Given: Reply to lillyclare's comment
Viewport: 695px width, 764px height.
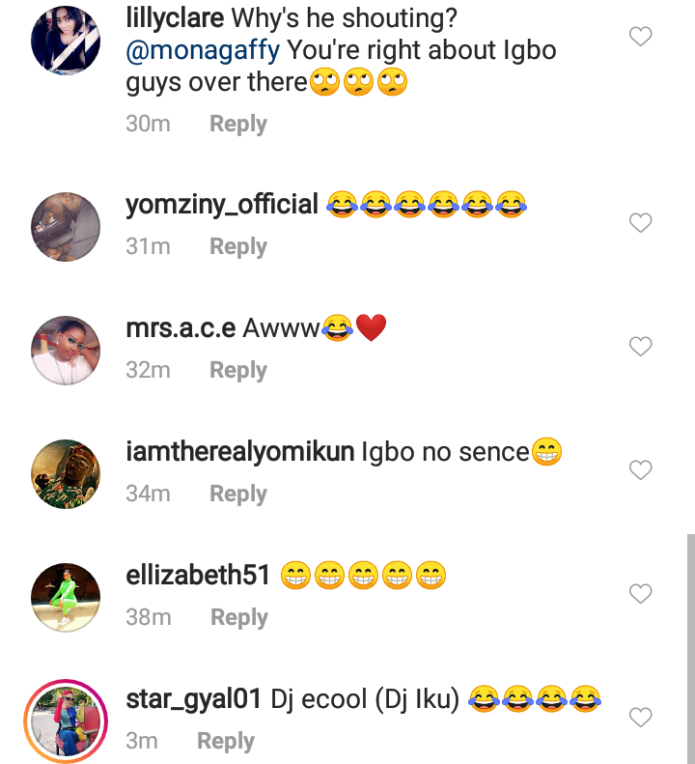Looking at the screenshot, I should (x=238, y=125).
